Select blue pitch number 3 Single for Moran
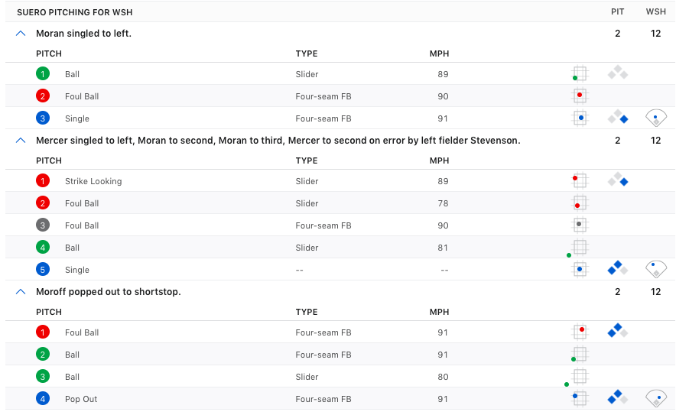This screenshot has width=676, height=415. (43, 118)
